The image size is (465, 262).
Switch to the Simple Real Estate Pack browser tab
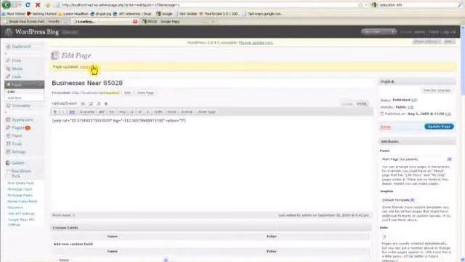36,21
